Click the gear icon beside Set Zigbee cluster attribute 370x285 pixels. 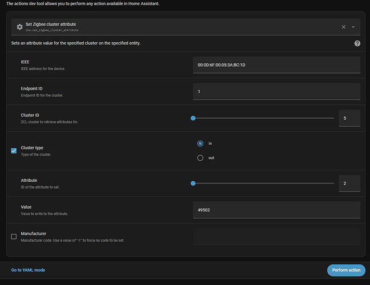[x=20, y=27]
